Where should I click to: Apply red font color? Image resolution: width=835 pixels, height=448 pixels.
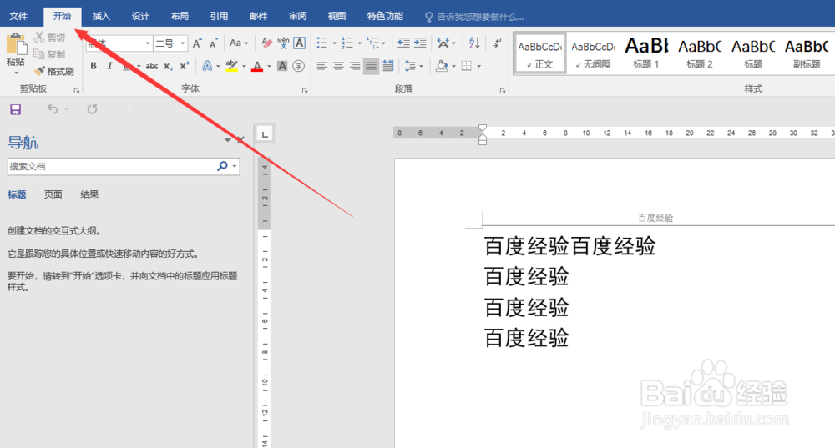257,66
